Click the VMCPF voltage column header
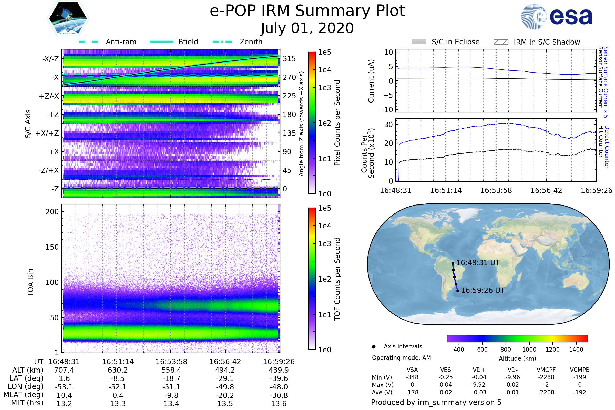Image resolution: width=615 pixels, height=410 pixels. click(546, 370)
